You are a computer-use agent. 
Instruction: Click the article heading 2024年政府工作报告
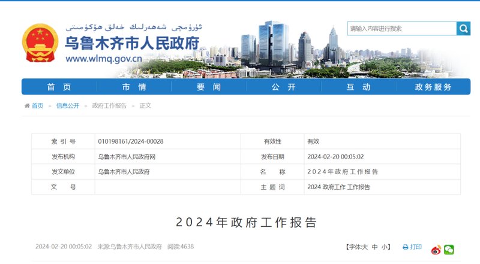pos(247,223)
